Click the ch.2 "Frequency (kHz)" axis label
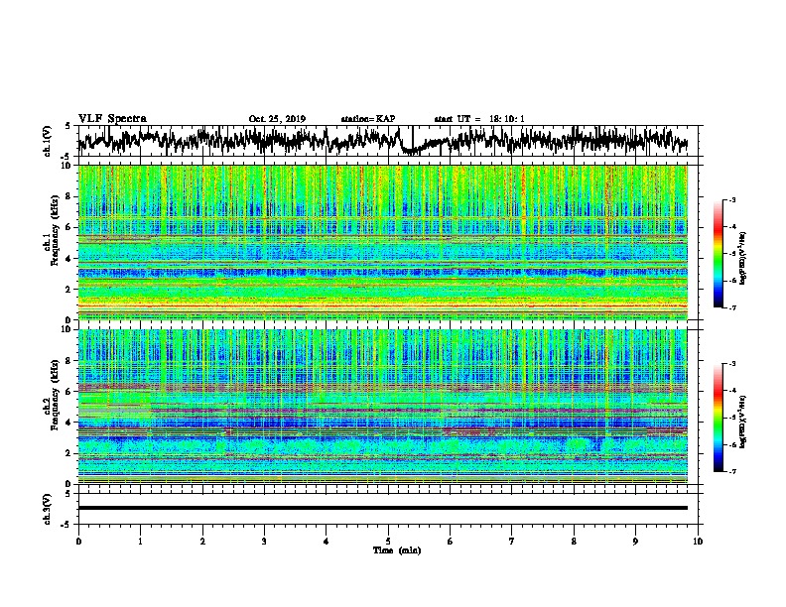Screen dimensions: 786x607 56,394
